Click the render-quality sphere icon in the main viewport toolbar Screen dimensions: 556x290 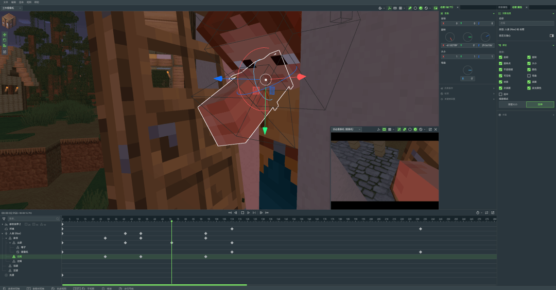426,8
